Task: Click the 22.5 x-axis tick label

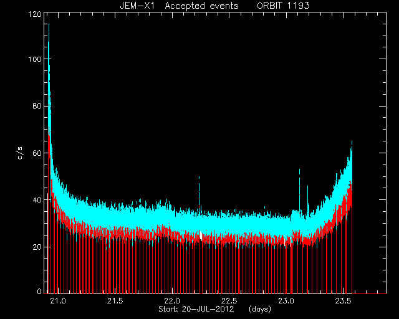Action: coord(229,301)
